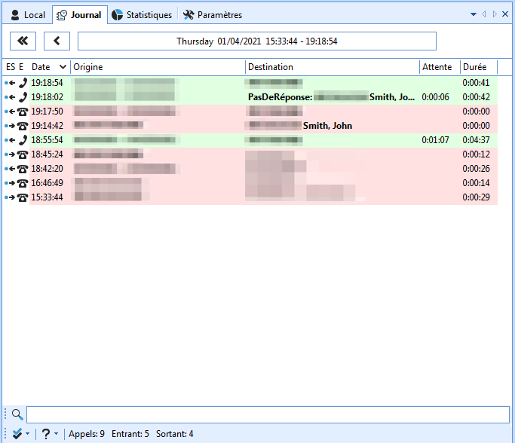Click the magnifying glass search icon
Image resolution: width=515 pixels, height=443 pixels.
17,414
